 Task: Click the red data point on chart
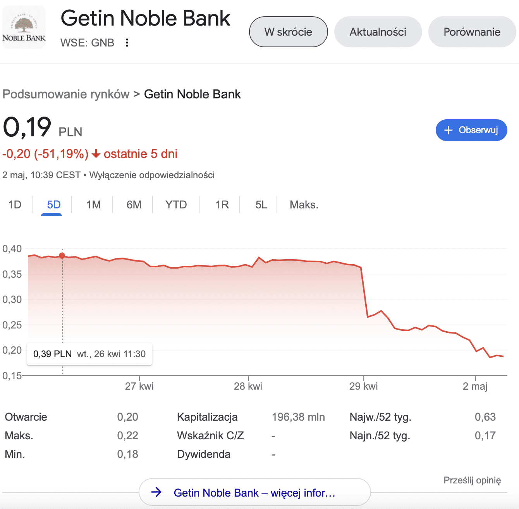coord(62,256)
